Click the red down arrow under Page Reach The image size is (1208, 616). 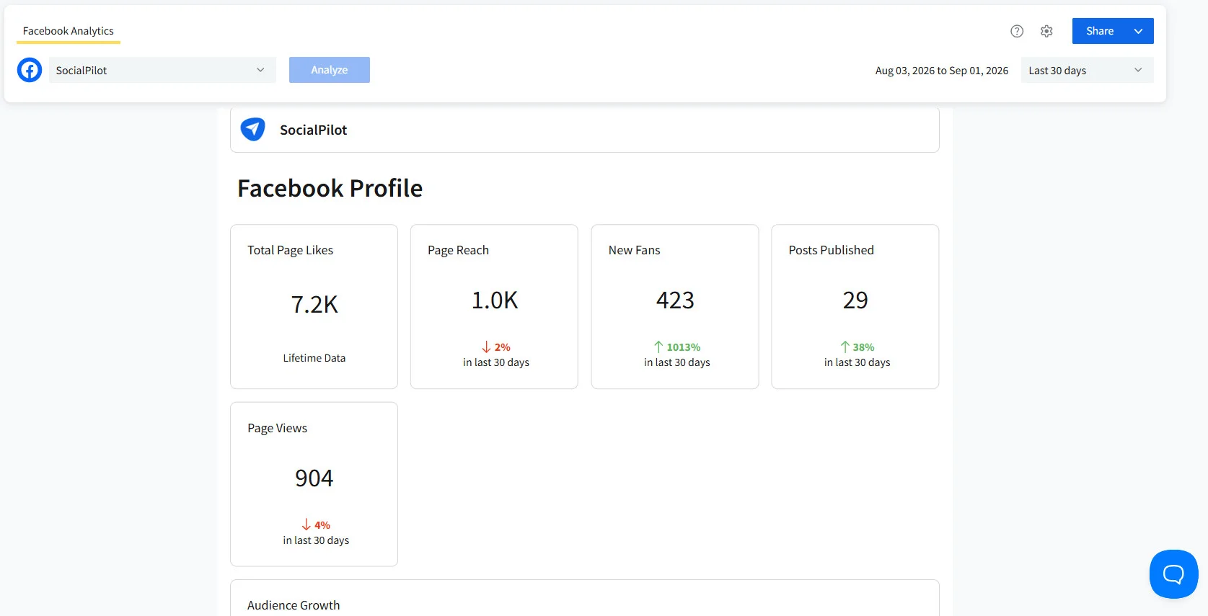[x=486, y=347]
